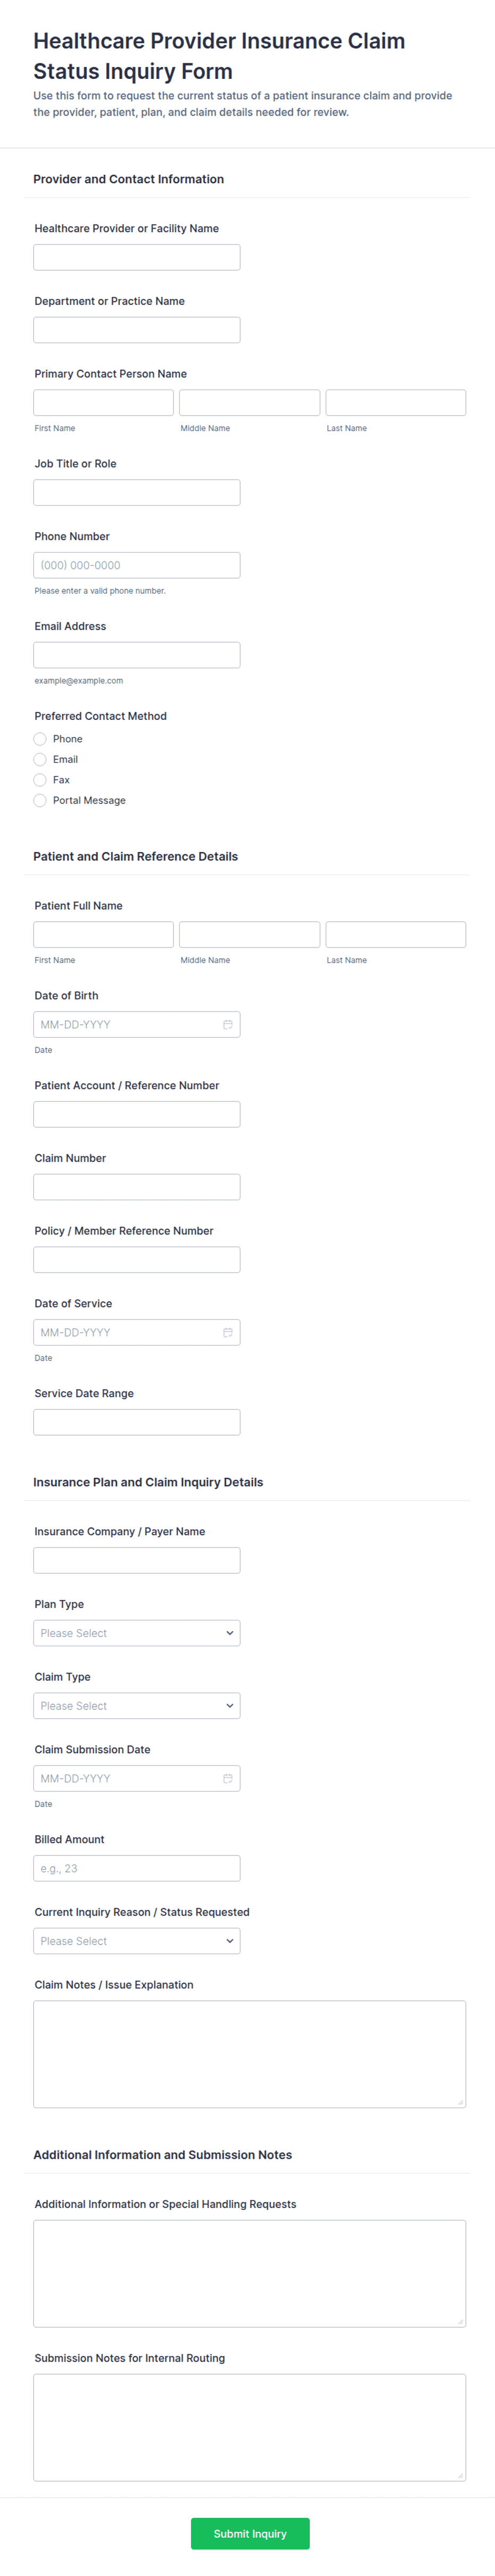The height and width of the screenshot is (2576, 495).
Task: Expand Current Inquiry Reason dropdown
Action: 137,1941
